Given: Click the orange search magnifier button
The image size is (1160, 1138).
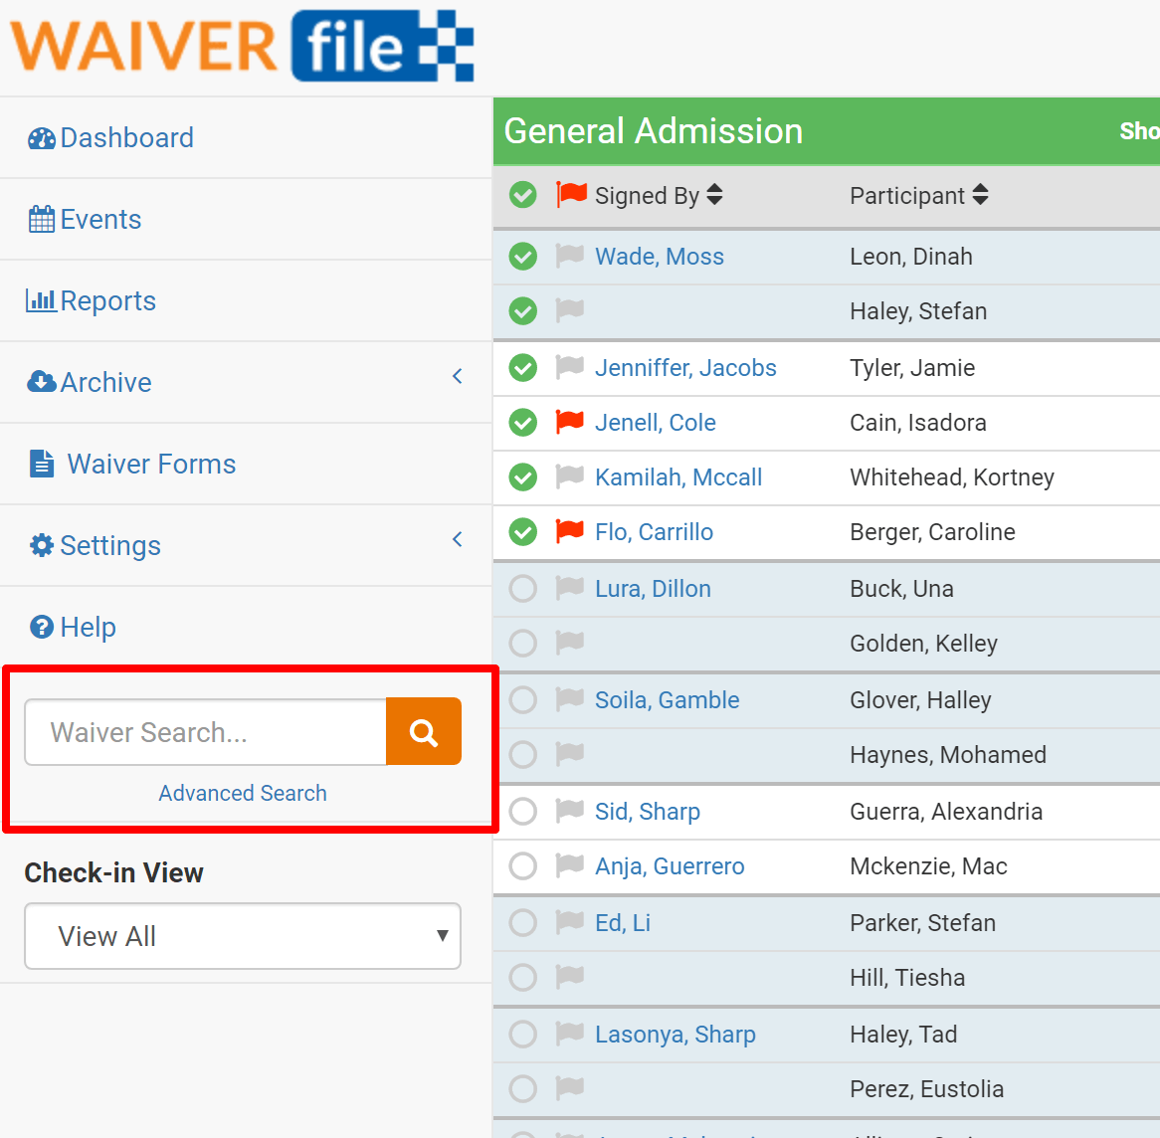Looking at the screenshot, I should [x=424, y=732].
